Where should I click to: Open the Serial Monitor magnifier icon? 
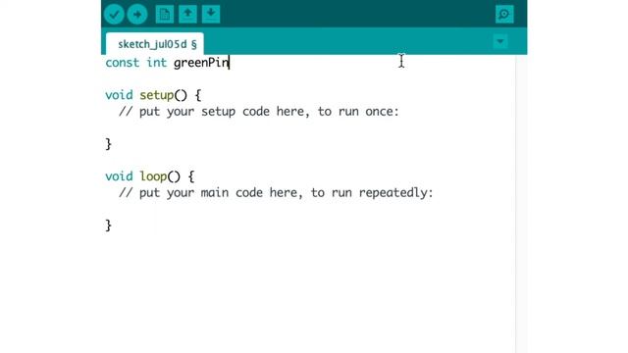click(504, 15)
